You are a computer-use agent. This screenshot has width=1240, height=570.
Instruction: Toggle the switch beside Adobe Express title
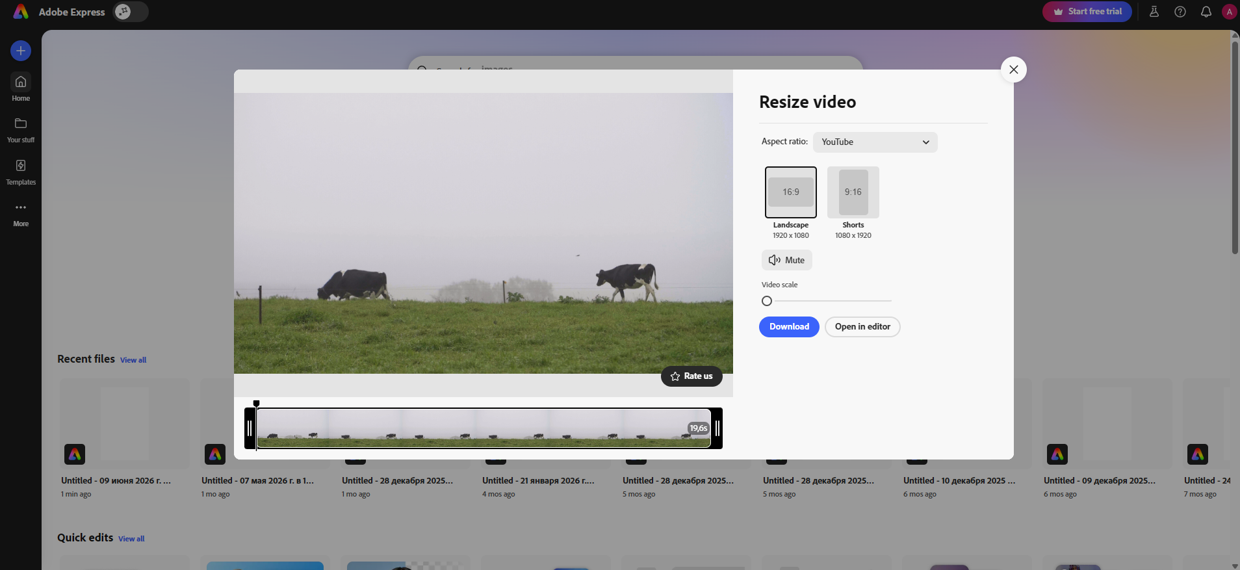pos(131,12)
